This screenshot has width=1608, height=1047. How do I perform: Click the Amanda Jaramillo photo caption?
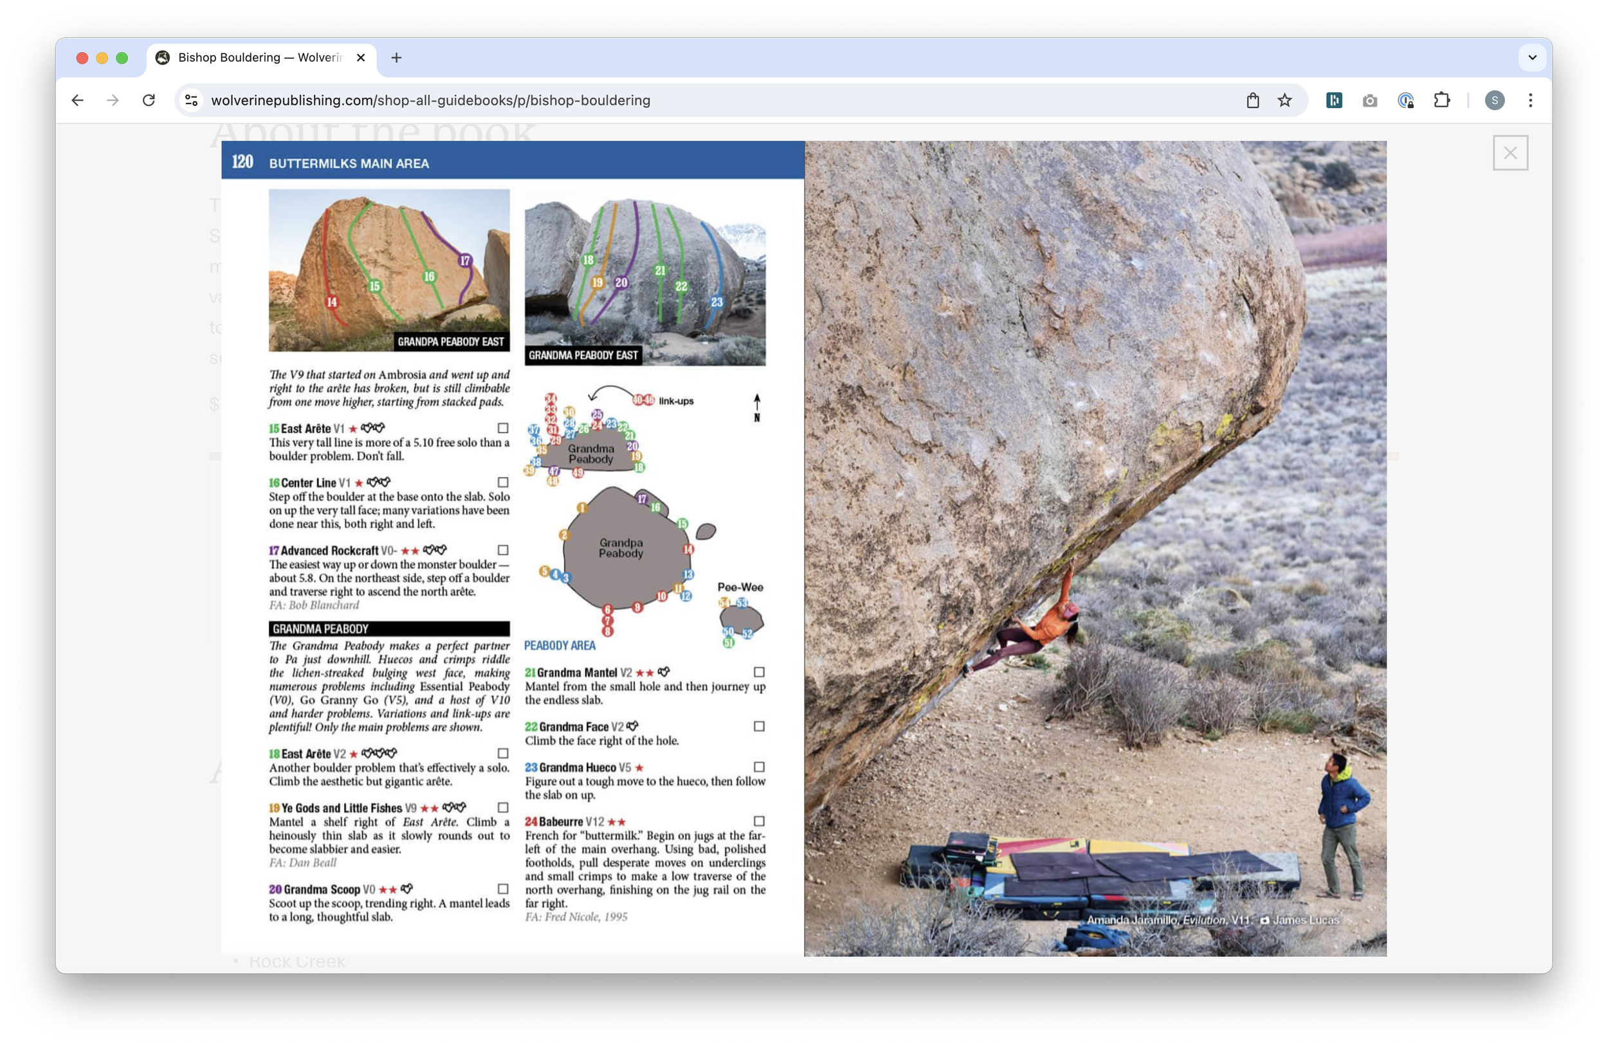[1213, 920]
